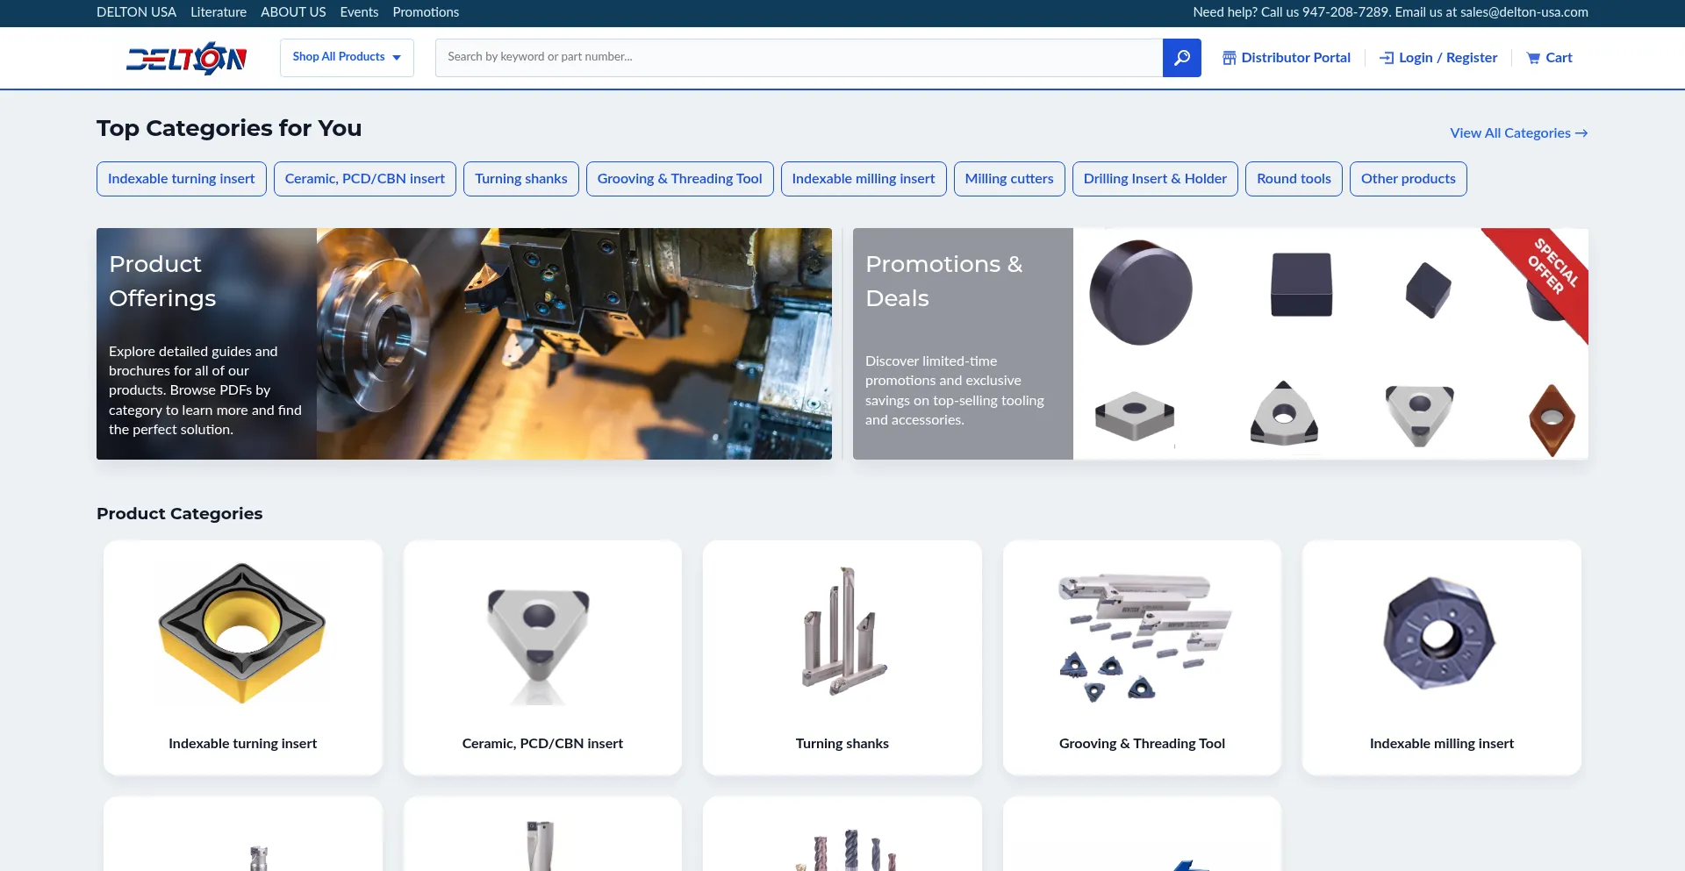The width and height of the screenshot is (1685, 871).
Task: Select the Ceramic, PCD/CBN insert chip
Action: pos(365,179)
